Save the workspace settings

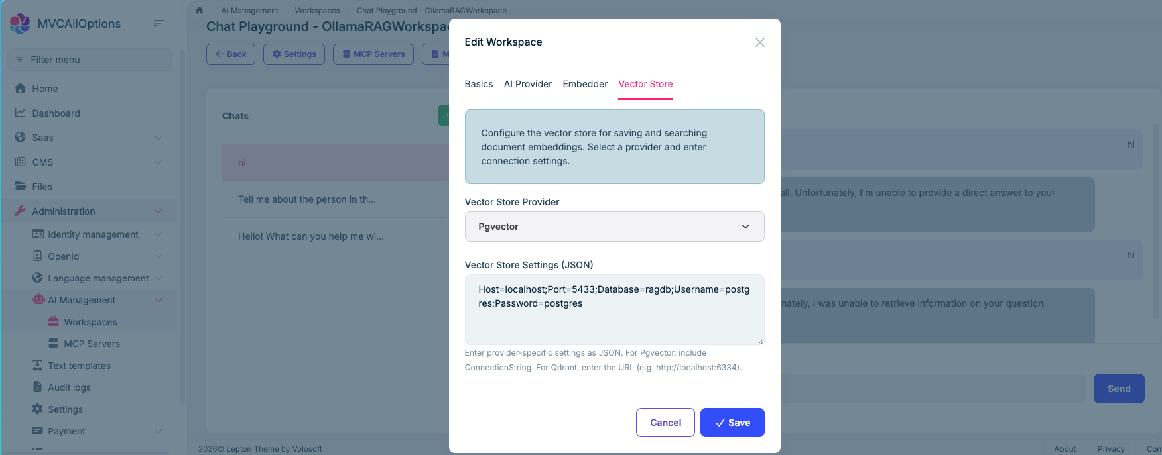[x=732, y=423]
